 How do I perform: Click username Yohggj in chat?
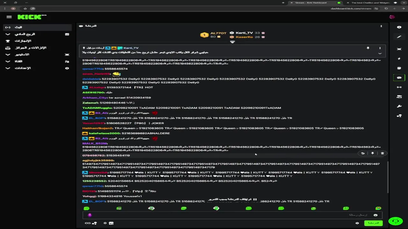pyautogui.click(x=89, y=196)
